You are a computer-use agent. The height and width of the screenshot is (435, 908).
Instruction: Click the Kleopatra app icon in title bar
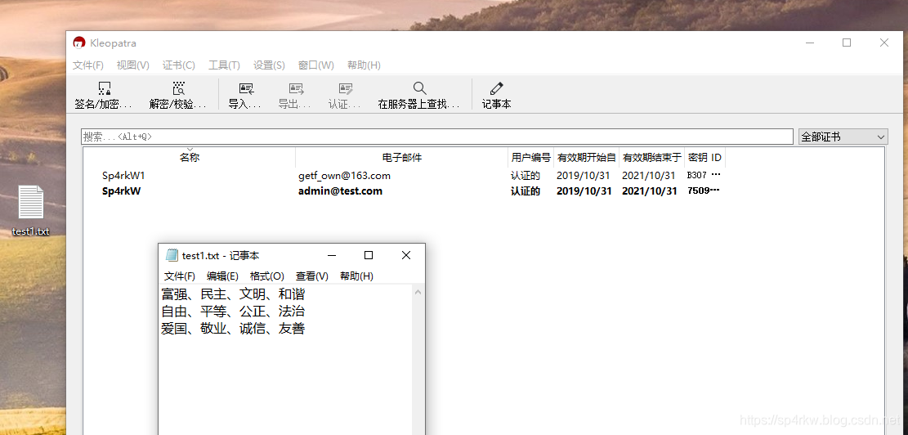pos(79,43)
